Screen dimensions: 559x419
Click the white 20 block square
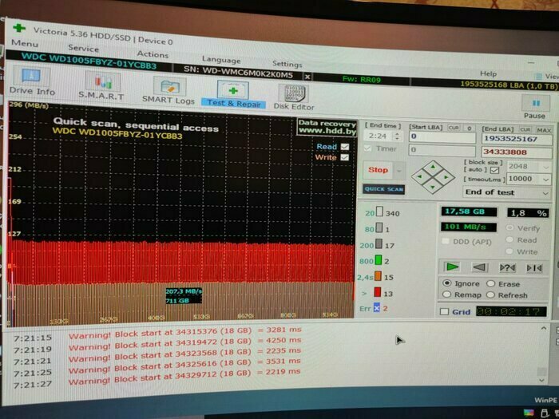pos(379,211)
